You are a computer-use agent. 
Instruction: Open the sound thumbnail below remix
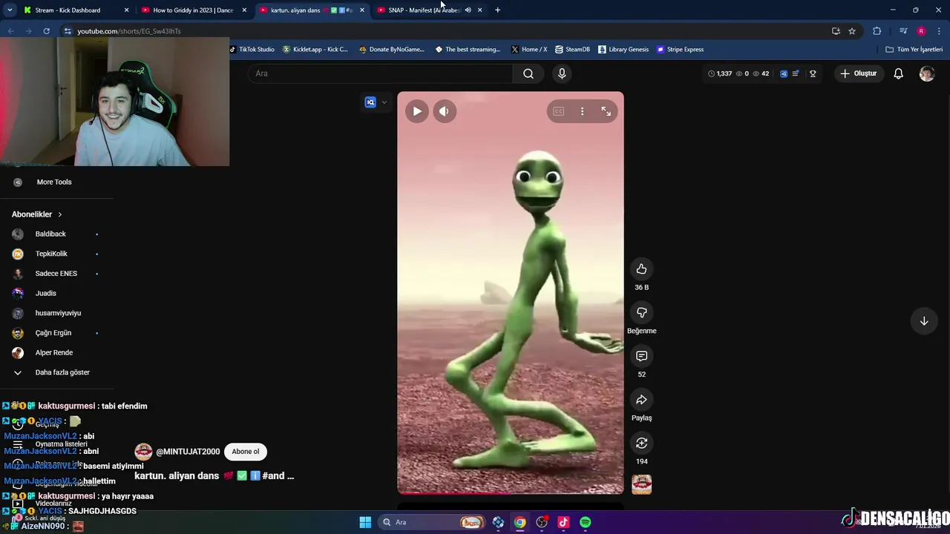[x=641, y=484]
